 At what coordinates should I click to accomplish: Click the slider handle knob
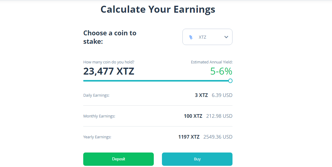click(230, 81)
